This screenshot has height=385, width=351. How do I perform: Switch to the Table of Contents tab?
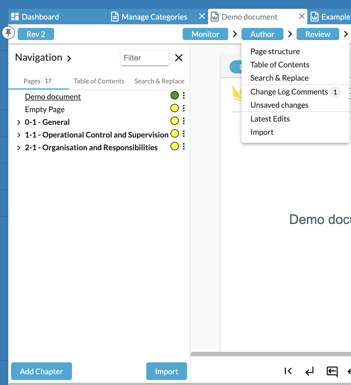click(99, 81)
